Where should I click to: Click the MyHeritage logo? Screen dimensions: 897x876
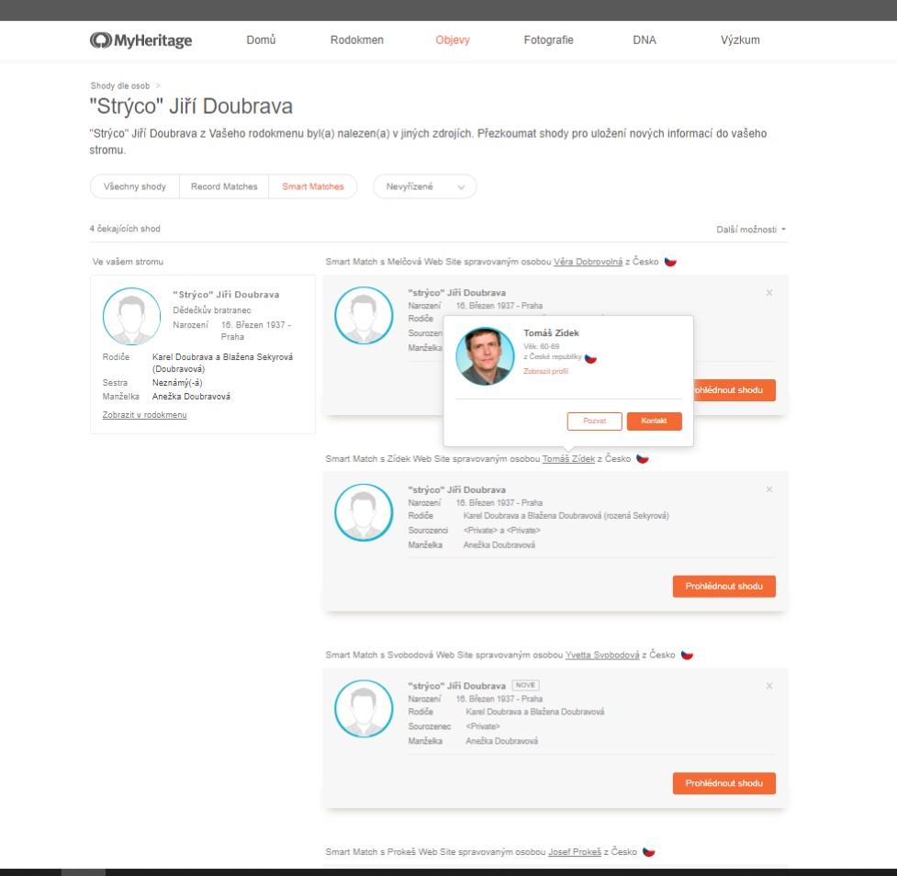coord(140,40)
